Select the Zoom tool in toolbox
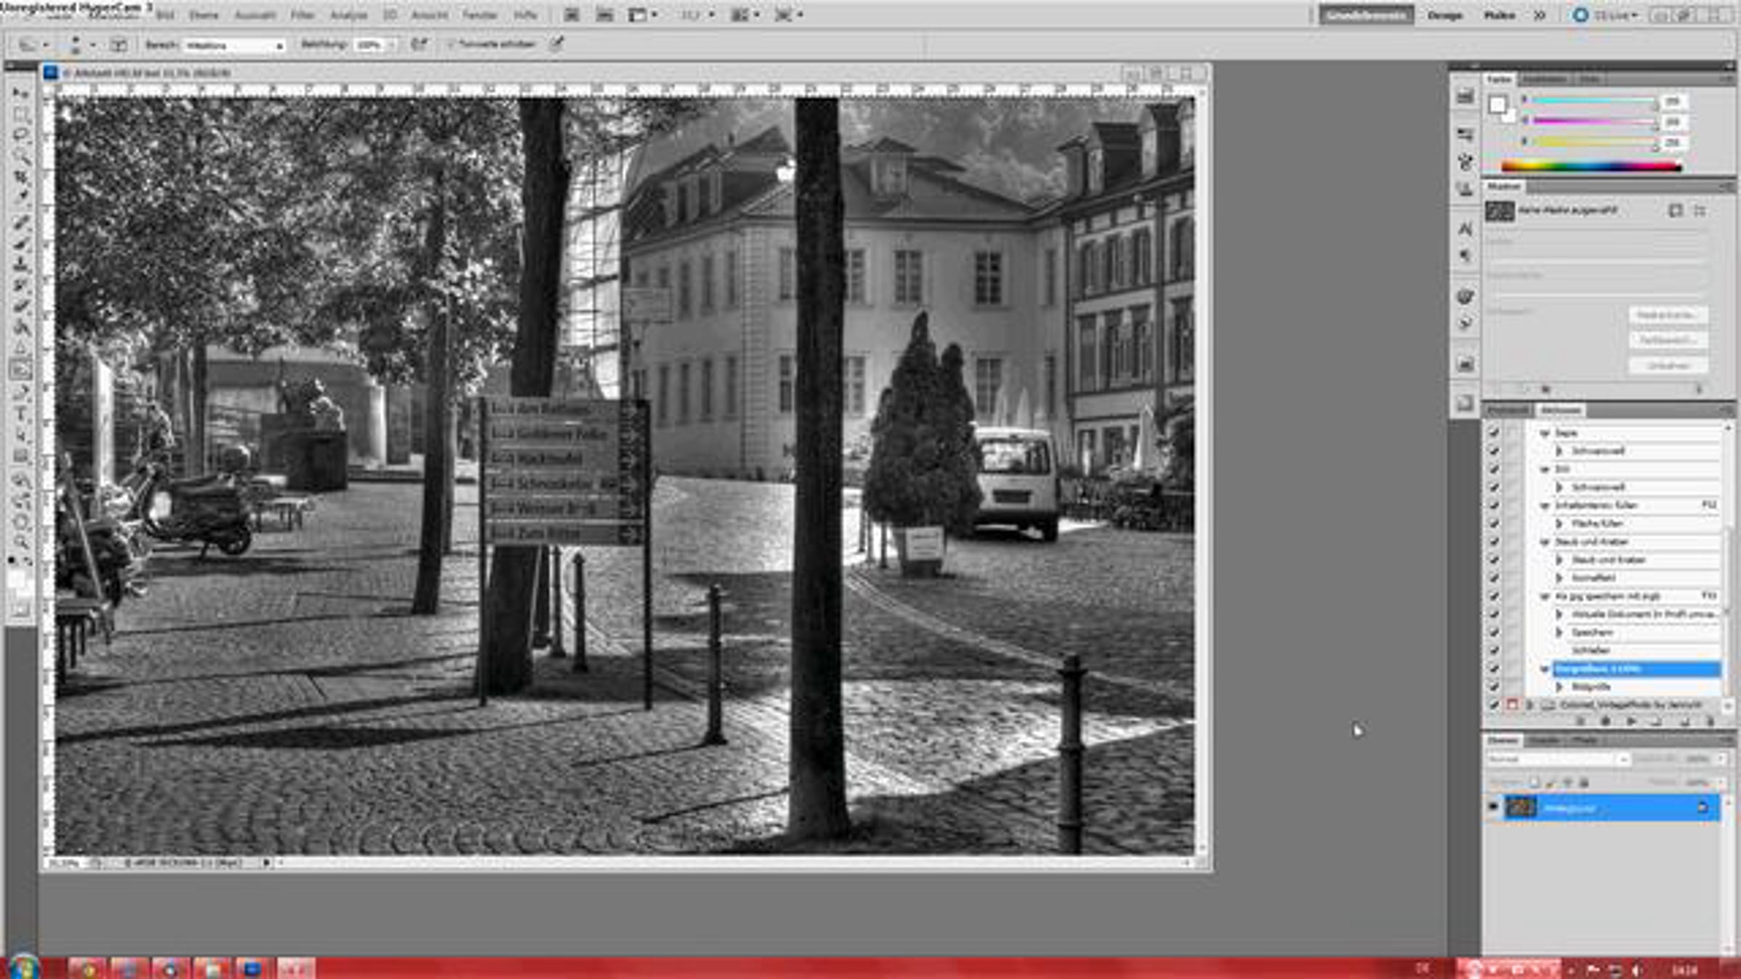The width and height of the screenshot is (1741, 979). point(20,542)
